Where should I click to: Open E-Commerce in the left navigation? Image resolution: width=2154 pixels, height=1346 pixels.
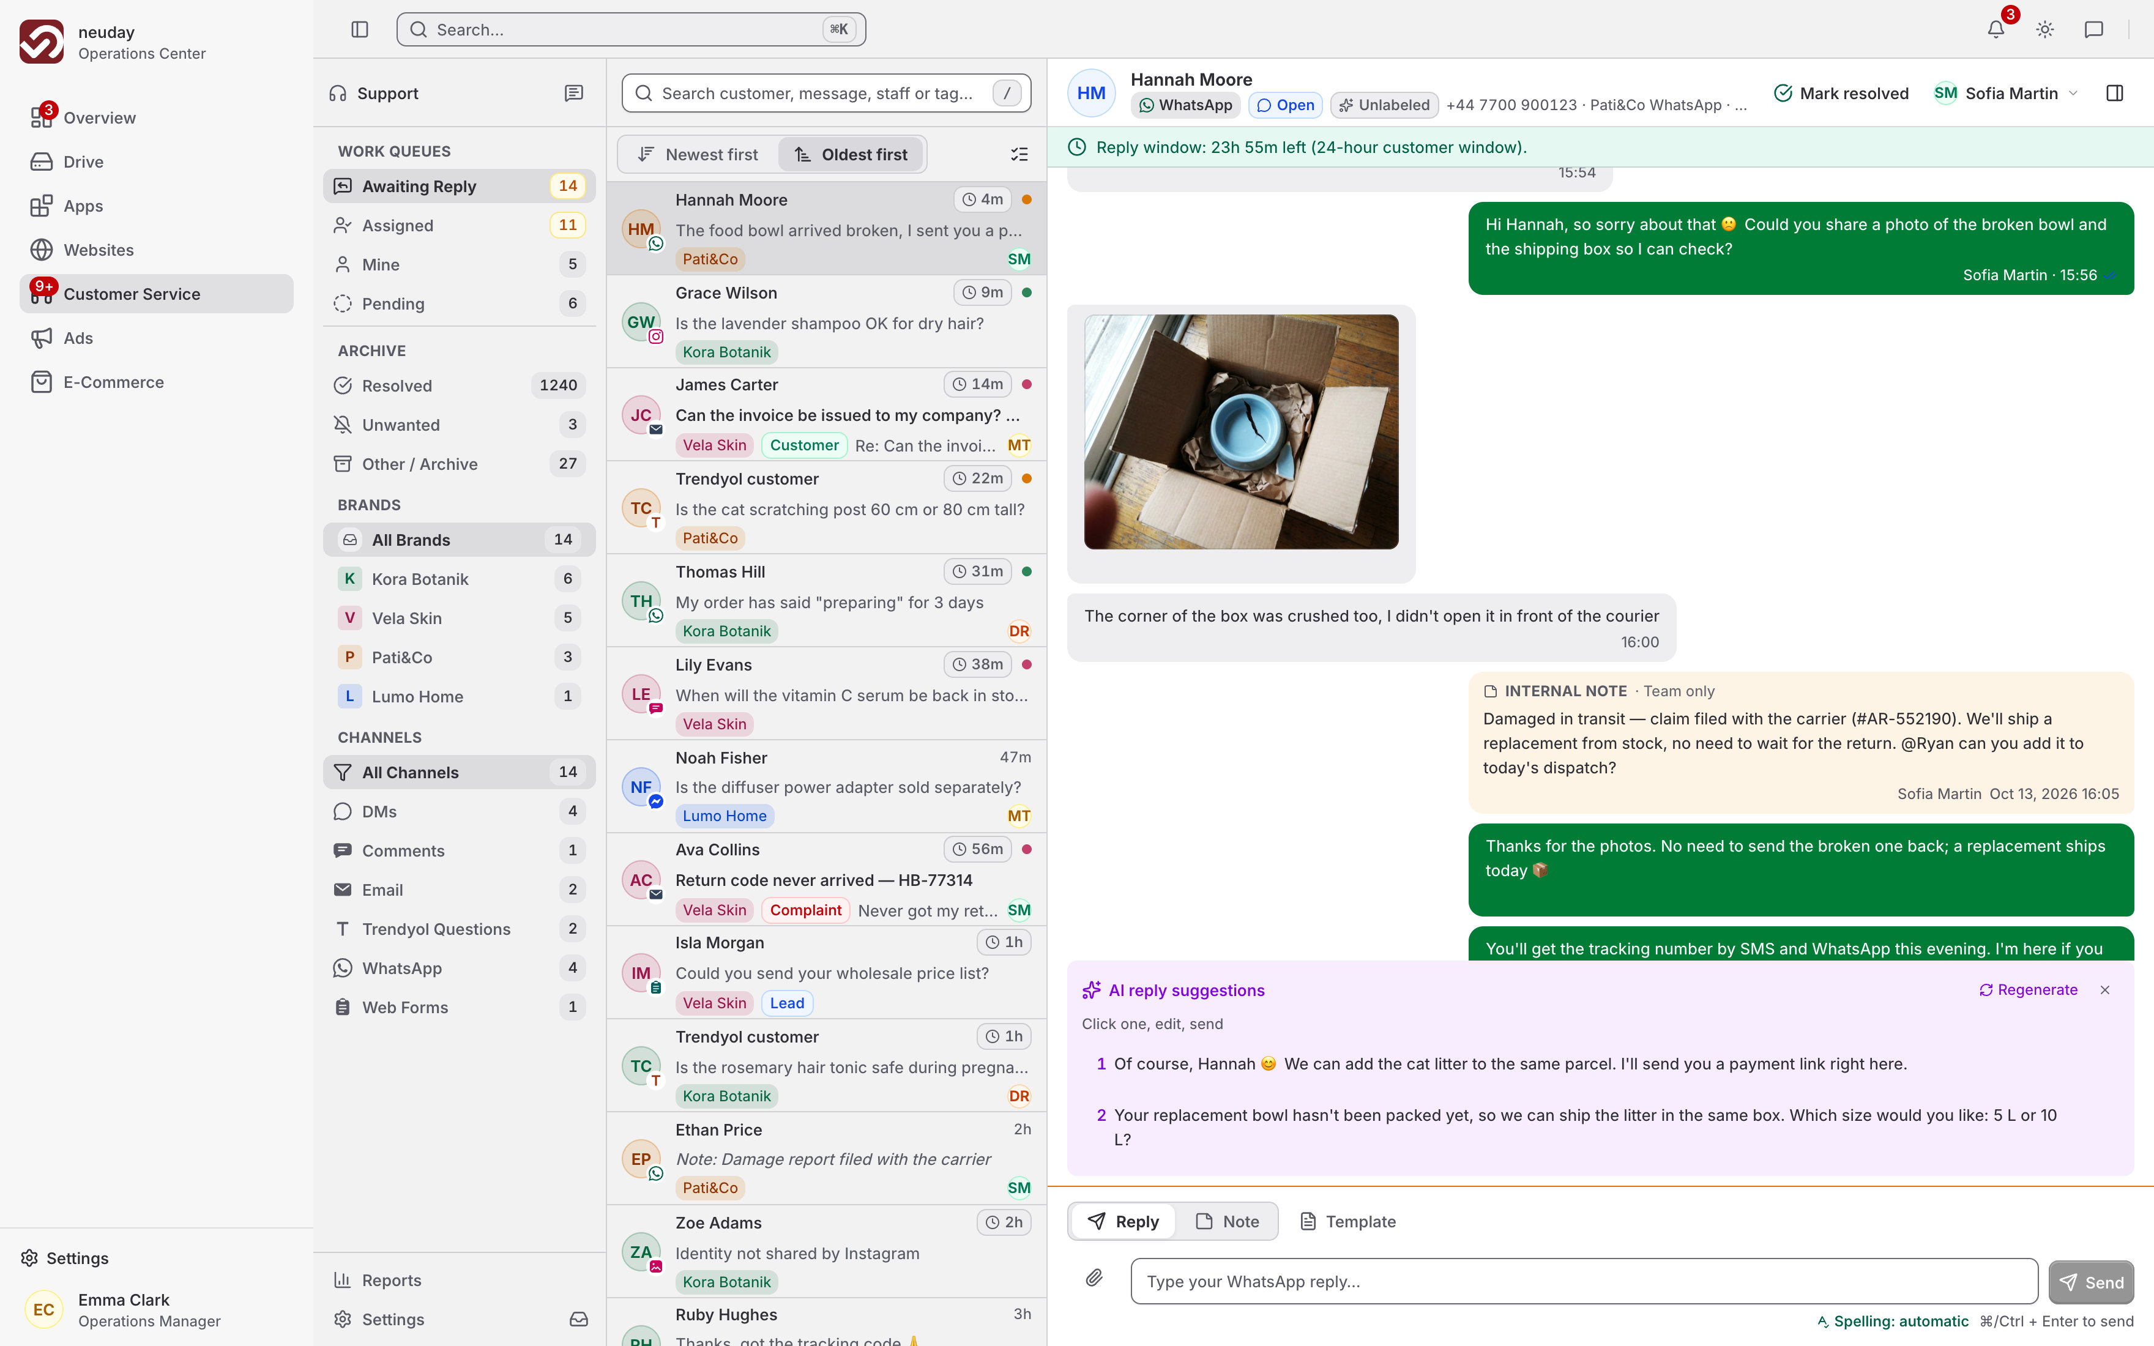(x=157, y=382)
